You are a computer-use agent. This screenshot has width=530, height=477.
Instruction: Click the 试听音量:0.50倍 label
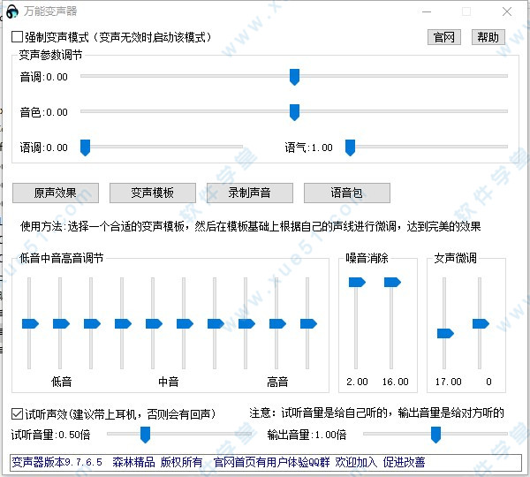click(x=50, y=435)
